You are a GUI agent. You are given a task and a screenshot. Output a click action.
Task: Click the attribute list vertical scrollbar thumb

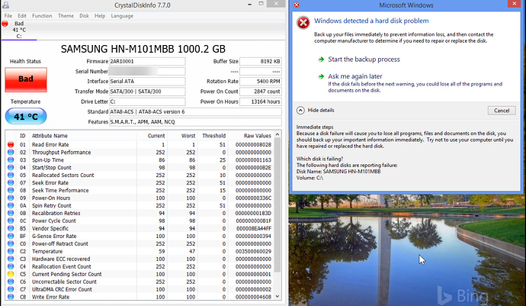pyautogui.click(x=277, y=205)
